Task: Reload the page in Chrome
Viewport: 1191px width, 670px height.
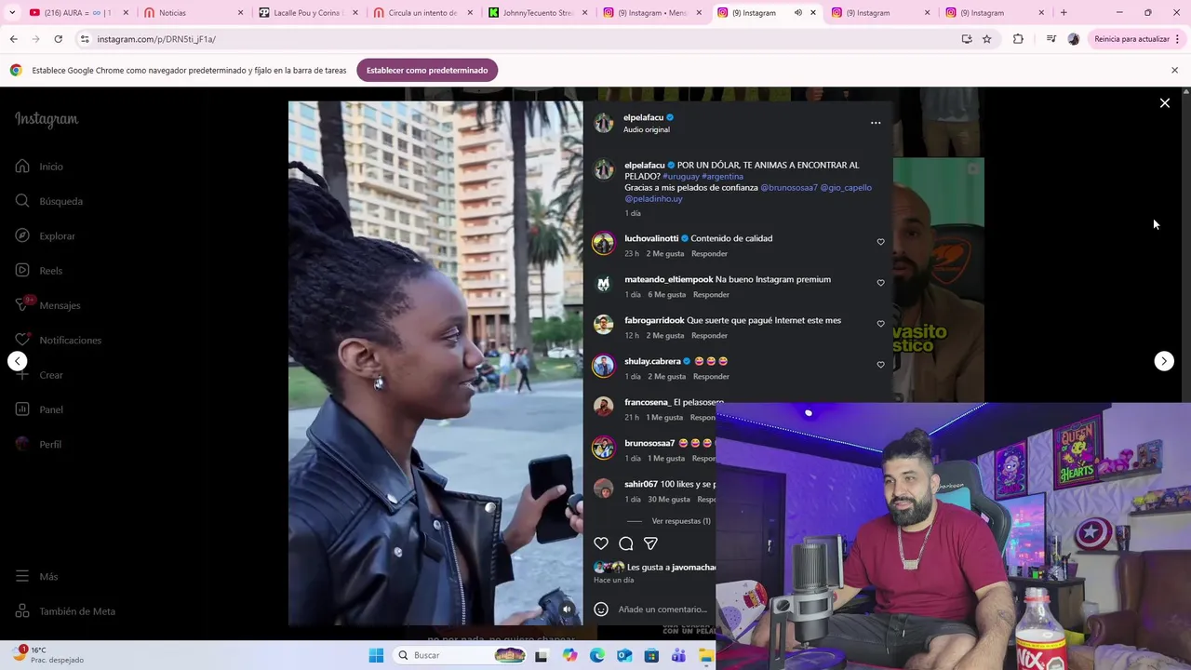Action: 58,39
